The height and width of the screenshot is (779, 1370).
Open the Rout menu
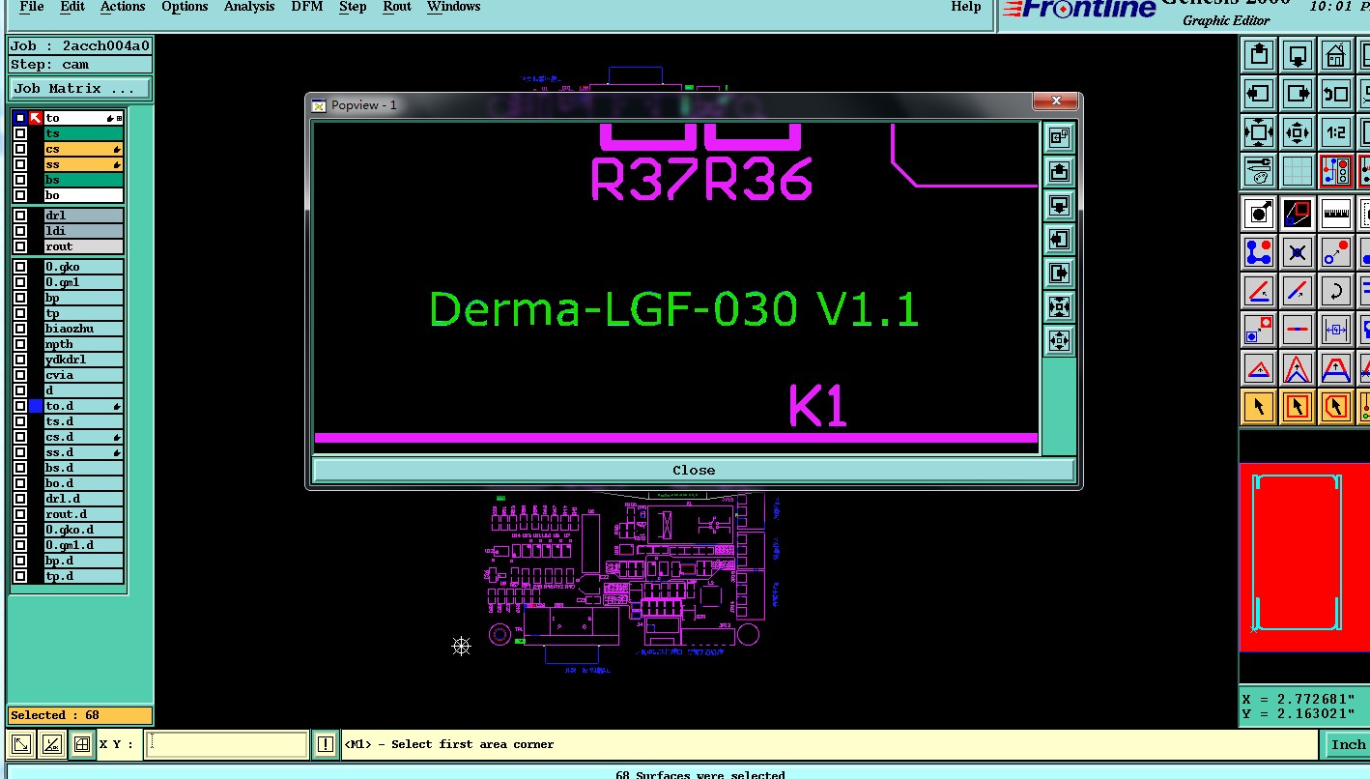[397, 7]
